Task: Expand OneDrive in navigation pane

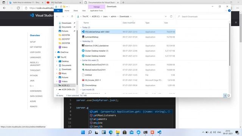Action: [x=56, y=52]
